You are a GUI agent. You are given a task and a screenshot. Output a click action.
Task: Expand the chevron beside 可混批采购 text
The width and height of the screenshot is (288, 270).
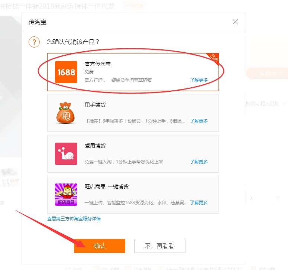click(x=284, y=104)
